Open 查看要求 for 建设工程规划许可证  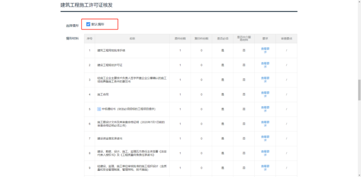click(265, 65)
